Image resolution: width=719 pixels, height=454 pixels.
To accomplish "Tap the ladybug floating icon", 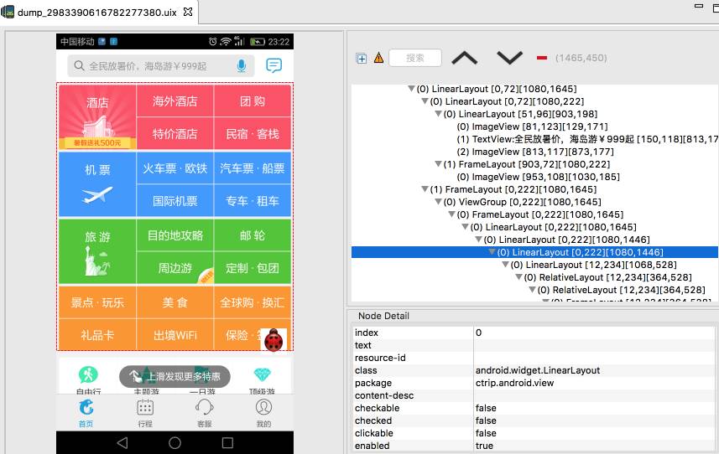I will (x=274, y=340).
